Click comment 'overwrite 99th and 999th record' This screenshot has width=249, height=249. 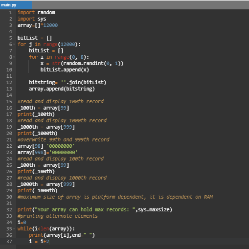click(63, 140)
